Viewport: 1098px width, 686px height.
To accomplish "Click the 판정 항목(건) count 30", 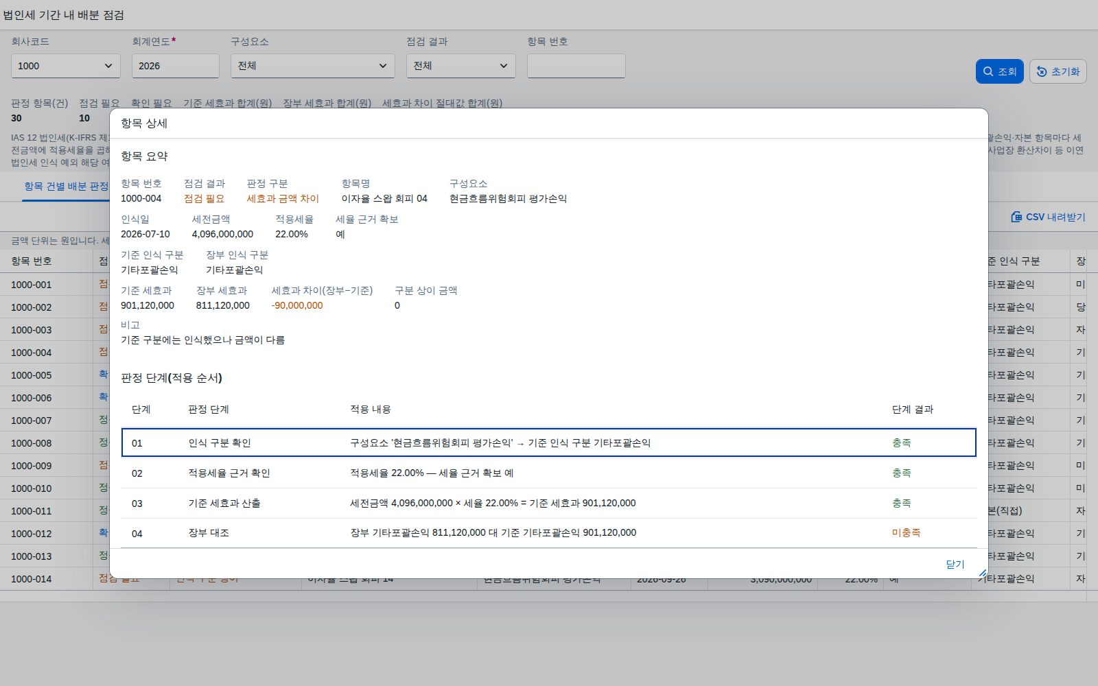I will 16,118.
